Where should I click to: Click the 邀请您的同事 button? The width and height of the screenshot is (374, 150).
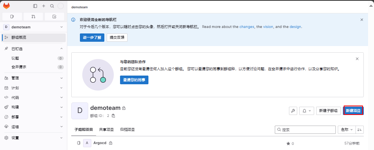[134, 80]
